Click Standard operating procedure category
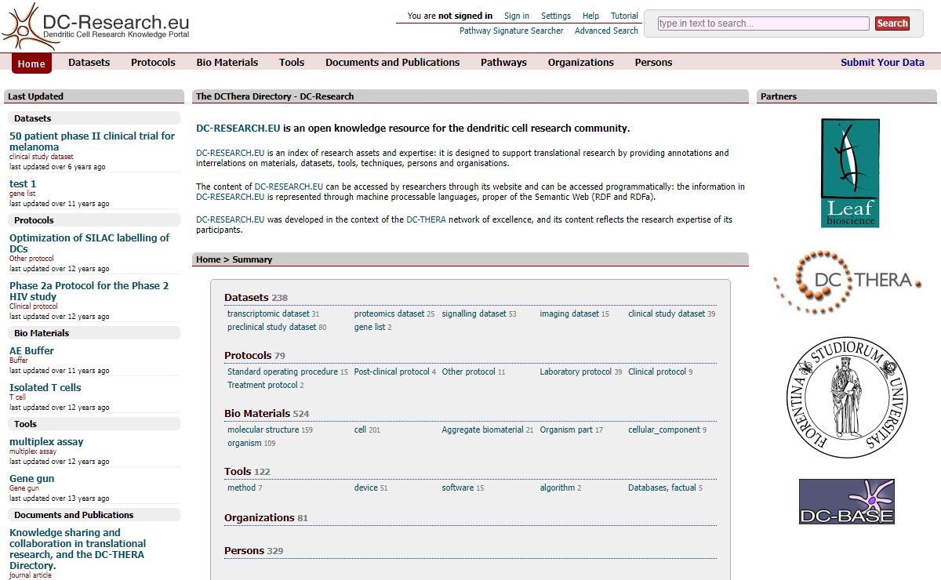The height and width of the screenshot is (580, 941). pyautogui.click(x=282, y=372)
